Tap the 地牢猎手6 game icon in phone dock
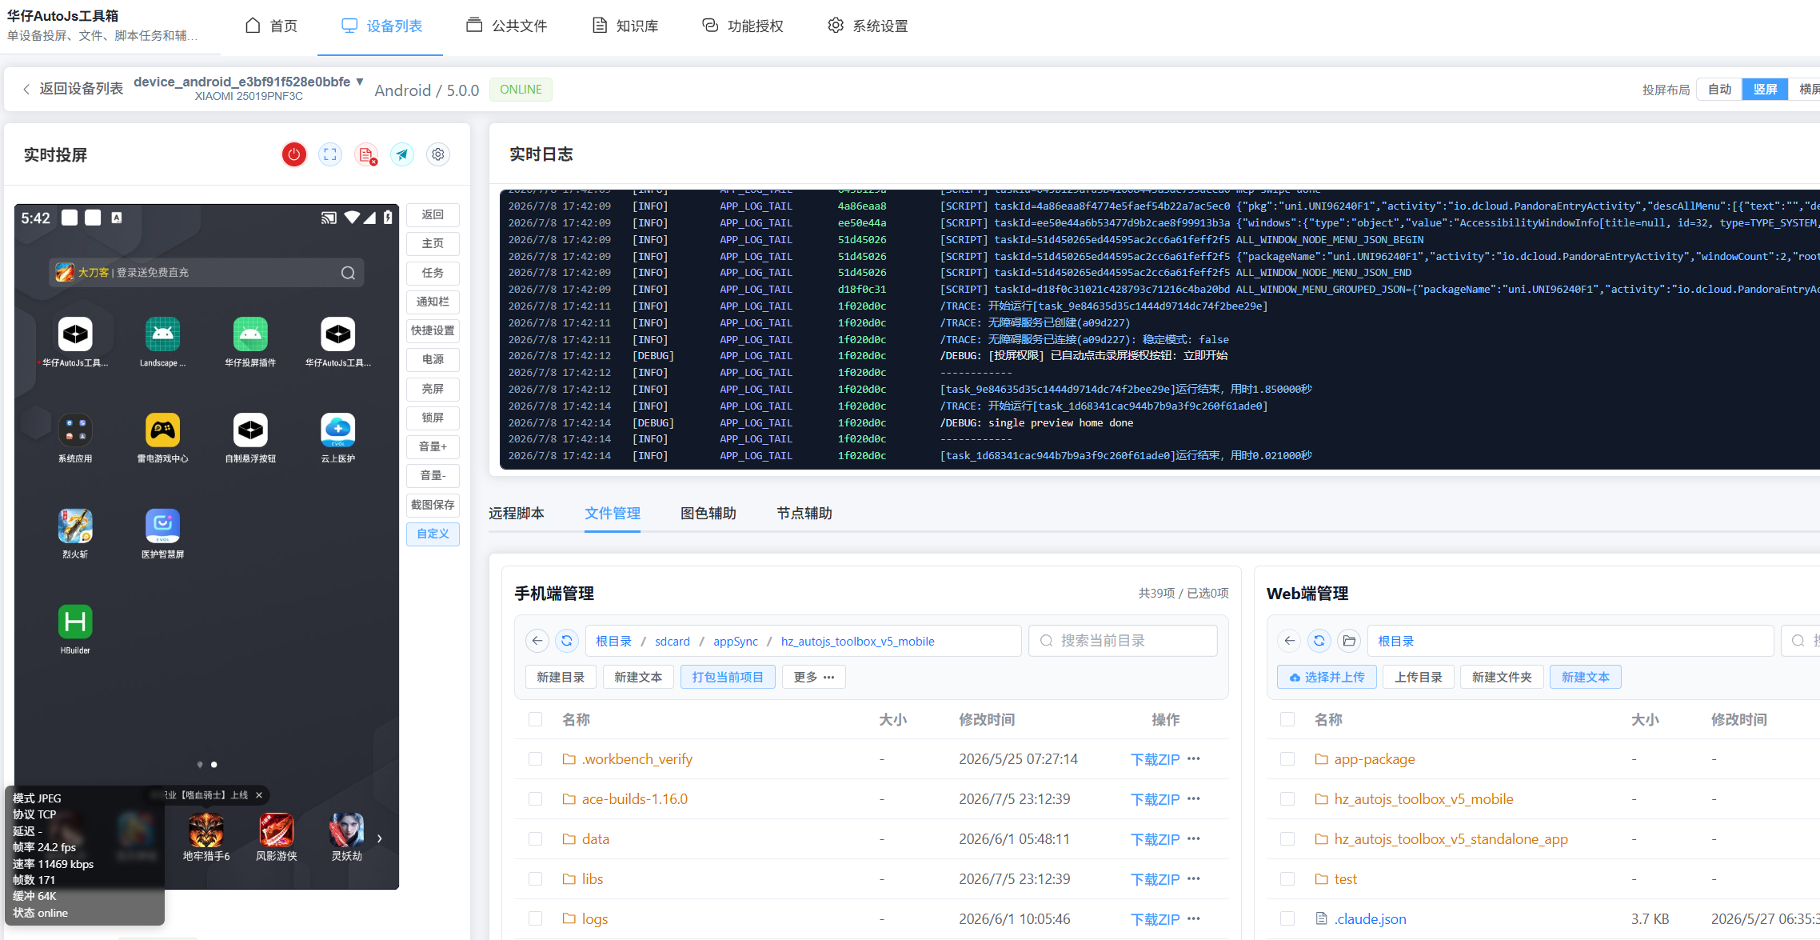The image size is (1820, 940). [206, 830]
